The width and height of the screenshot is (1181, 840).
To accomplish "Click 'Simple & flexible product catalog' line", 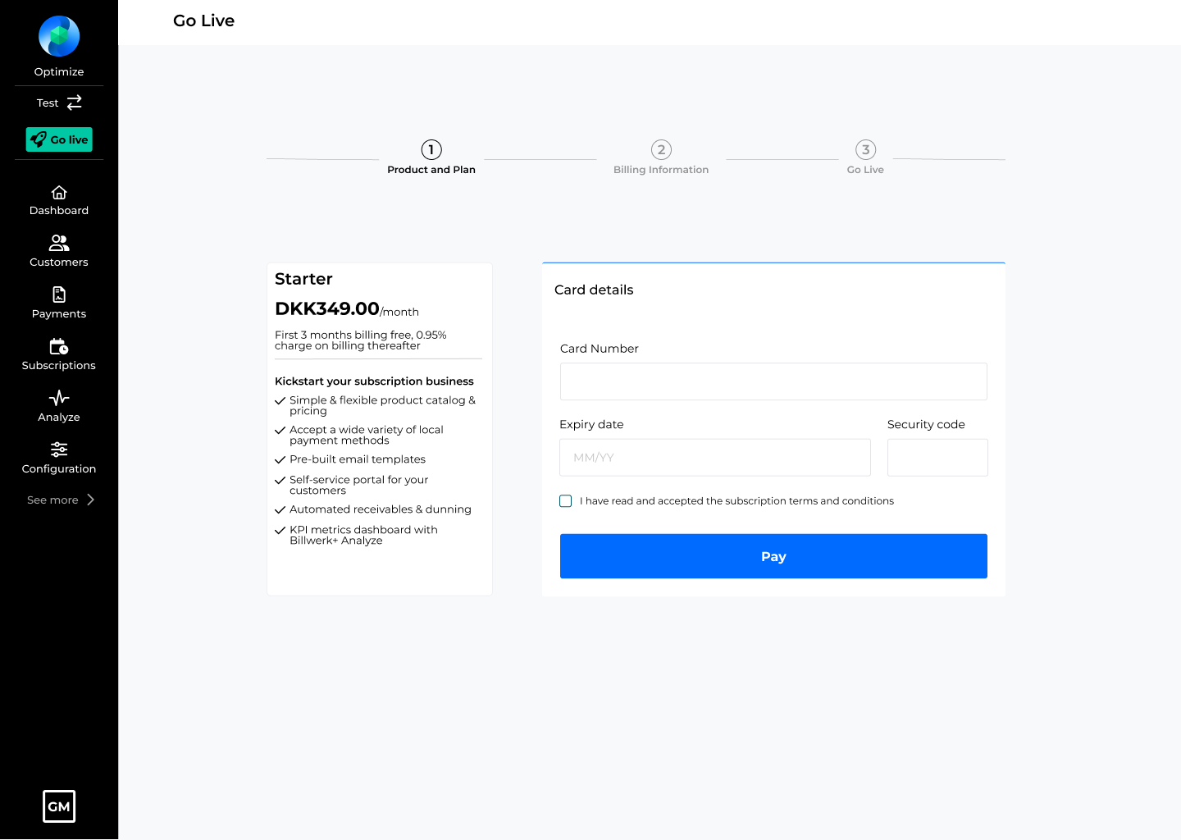I will pyautogui.click(x=382, y=405).
